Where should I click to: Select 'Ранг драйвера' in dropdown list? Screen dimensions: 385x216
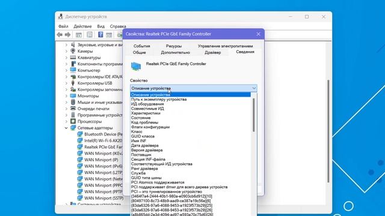[190, 169]
